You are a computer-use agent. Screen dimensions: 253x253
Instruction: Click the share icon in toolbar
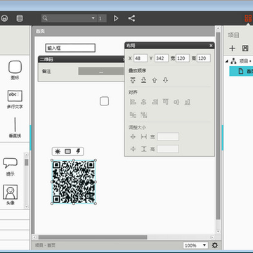click(131, 18)
